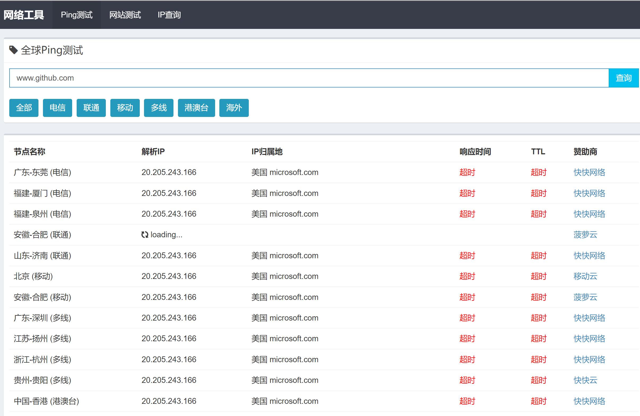Image resolution: width=640 pixels, height=416 pixels.
Task: Filter nodes by 全部
Action: click(24, 108)
